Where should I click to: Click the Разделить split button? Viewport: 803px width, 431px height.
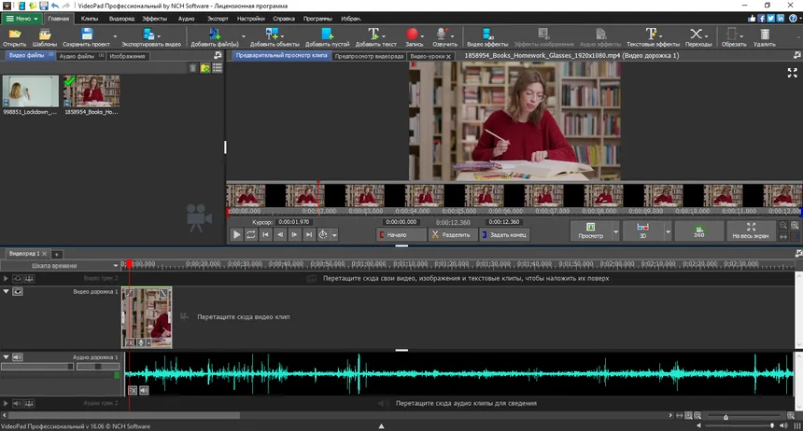point(452,235)
